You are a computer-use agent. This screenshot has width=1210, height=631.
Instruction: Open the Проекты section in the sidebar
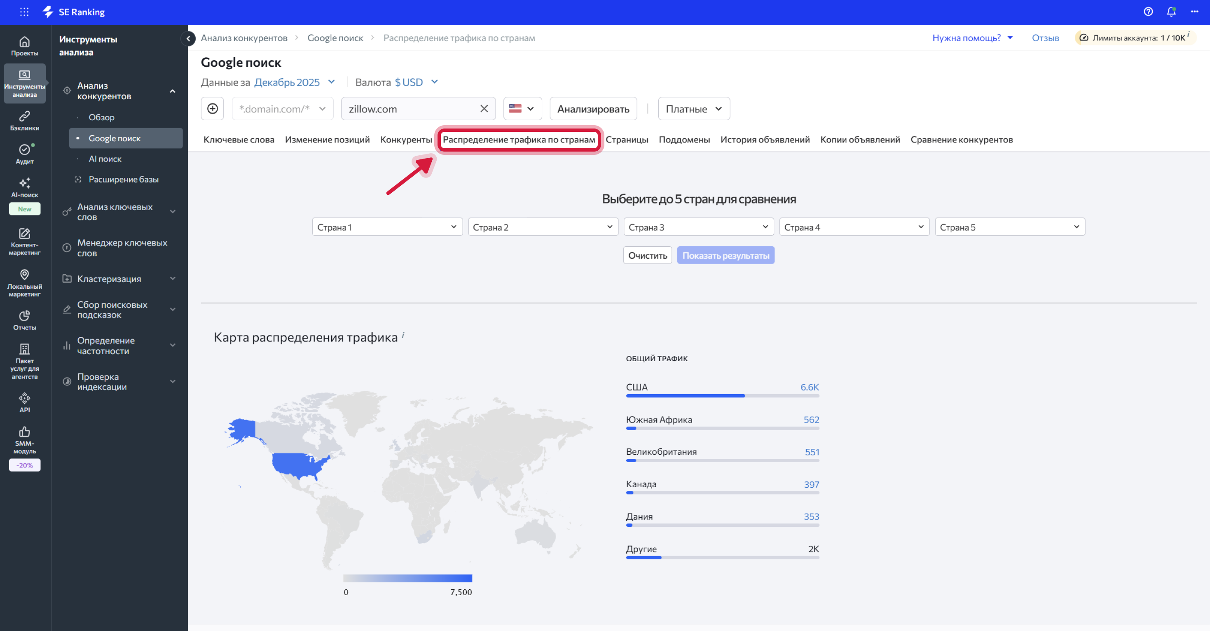point(24,45)
